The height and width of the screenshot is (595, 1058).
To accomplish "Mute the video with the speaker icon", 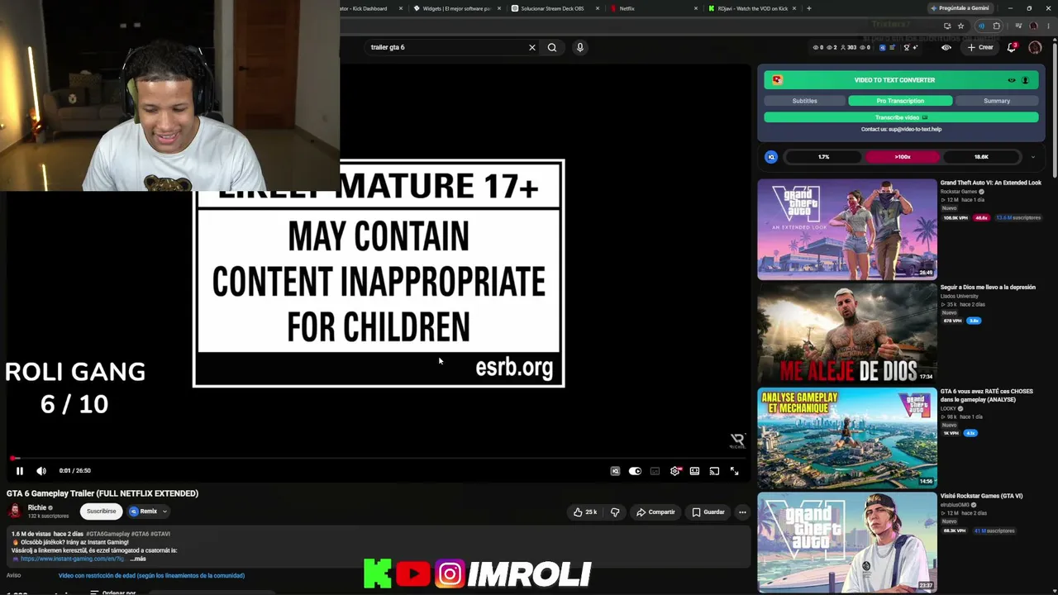I will (x=41, y=471).
